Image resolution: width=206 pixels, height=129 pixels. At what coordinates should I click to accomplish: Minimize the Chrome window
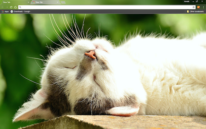click(193, 1)
